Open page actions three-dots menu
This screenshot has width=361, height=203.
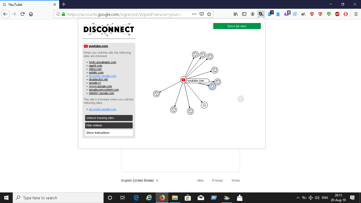coord(194,14)
